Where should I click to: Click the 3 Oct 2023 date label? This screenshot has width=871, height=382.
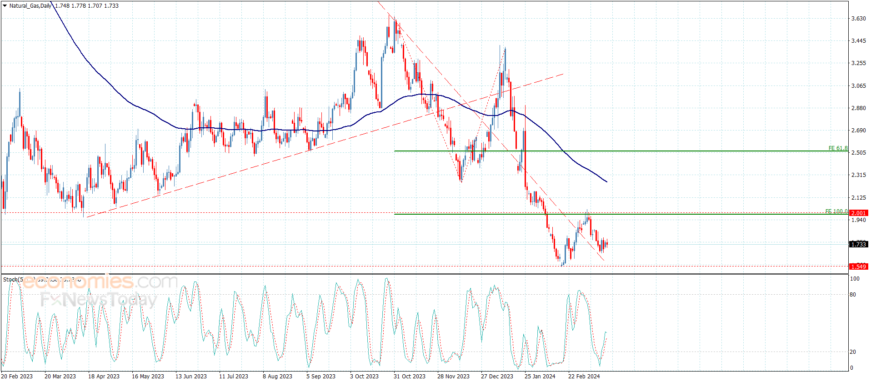pos(364,376)
